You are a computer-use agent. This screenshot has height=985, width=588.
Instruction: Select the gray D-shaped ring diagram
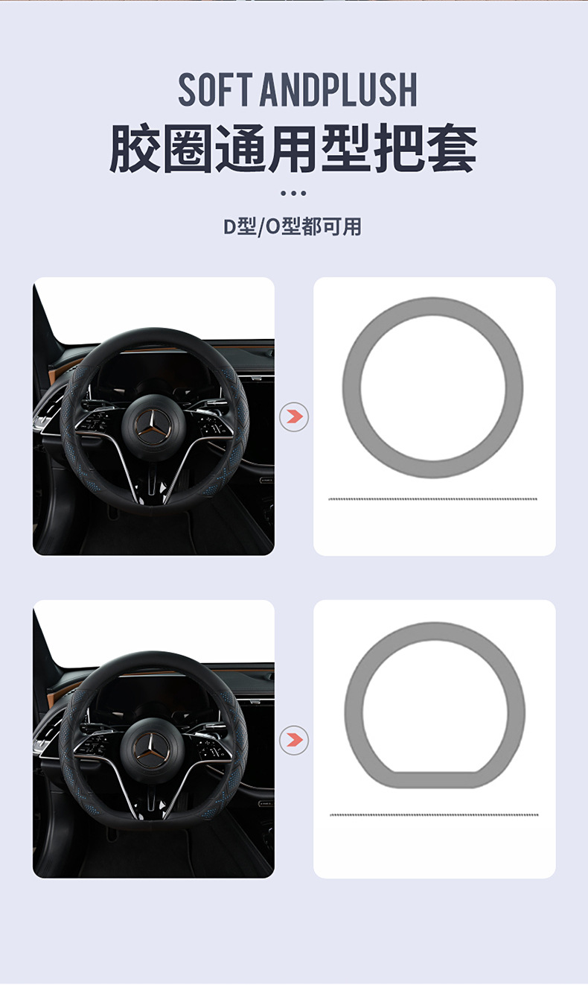point(435,705)
